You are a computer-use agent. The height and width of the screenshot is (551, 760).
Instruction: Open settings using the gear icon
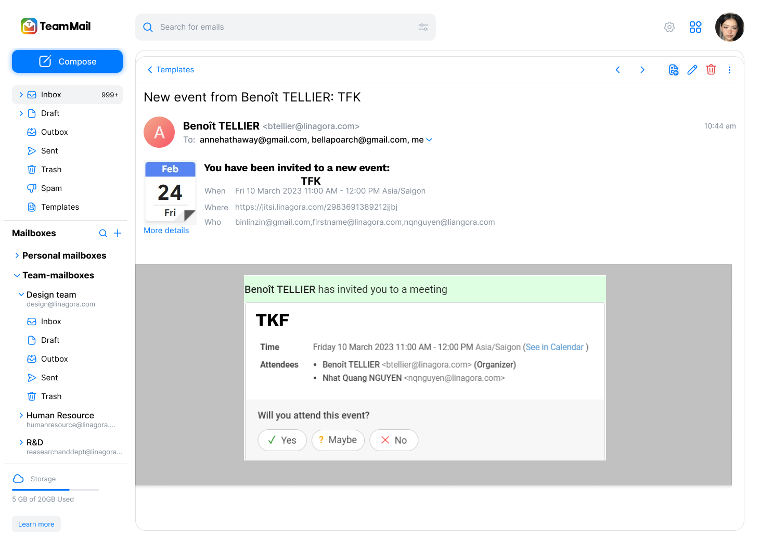pyautogui.click(x=669, y=27)
